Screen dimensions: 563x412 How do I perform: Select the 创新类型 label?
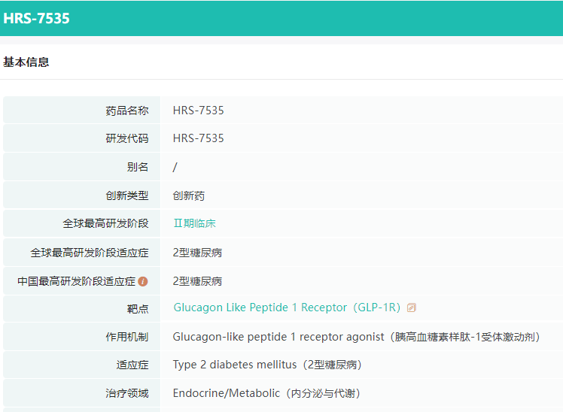[127, 195]
